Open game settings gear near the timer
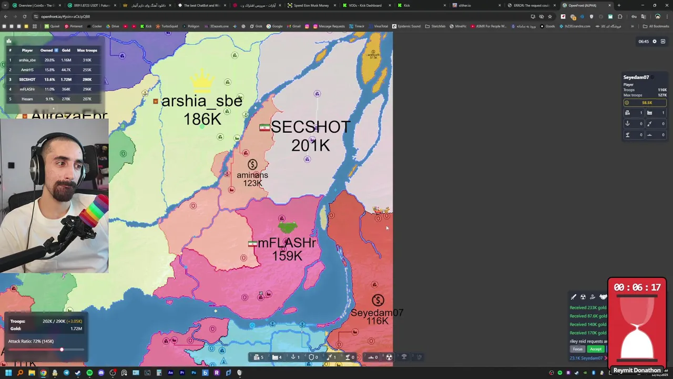 [655, 41]
